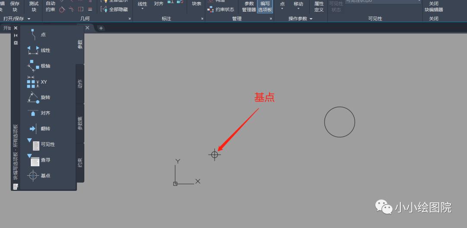Toggle 全部隐藏 hide all constraints
This screenshot has height=228, width=467.
pos(115,9)
